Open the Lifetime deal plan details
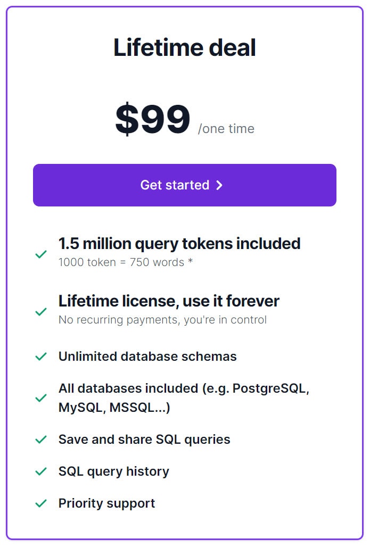The width and height of the screenshot is (370, 547). 185,47
